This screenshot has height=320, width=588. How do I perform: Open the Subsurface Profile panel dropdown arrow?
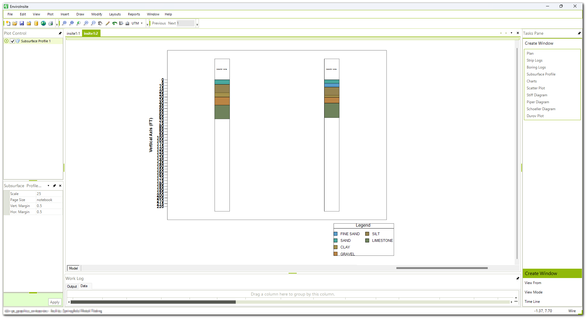coord(48,186)
